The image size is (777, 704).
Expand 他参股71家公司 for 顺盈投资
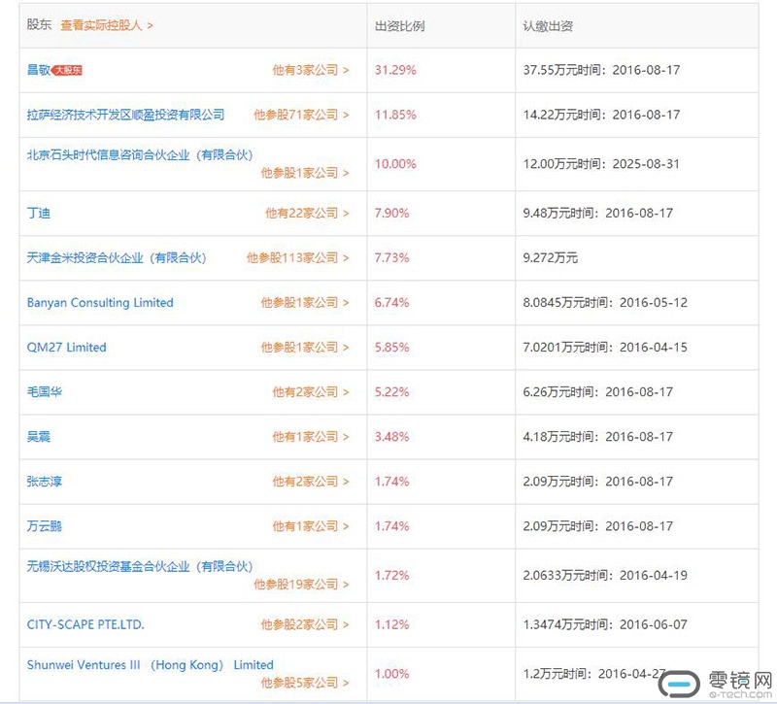tap(300, 115)
